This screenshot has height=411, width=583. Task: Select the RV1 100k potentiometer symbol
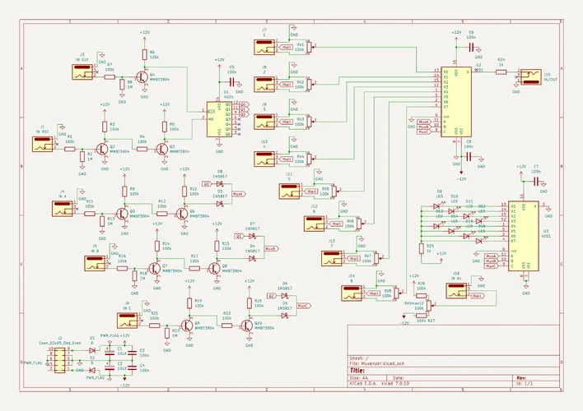tap(309, 47)
